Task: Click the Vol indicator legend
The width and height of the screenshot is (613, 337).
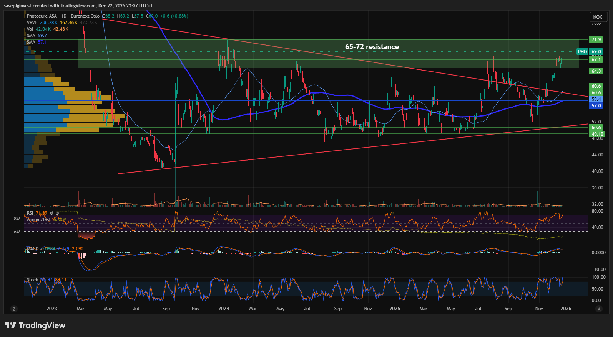Action: click(30, 29)
